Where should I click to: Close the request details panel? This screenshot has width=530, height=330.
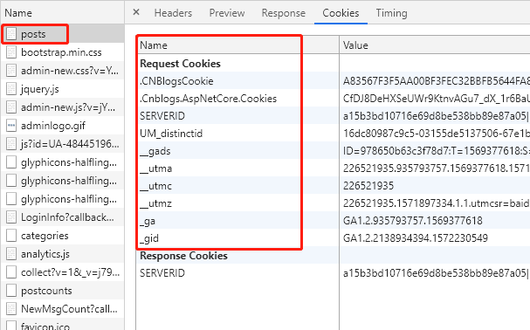(x=136, y=12)
